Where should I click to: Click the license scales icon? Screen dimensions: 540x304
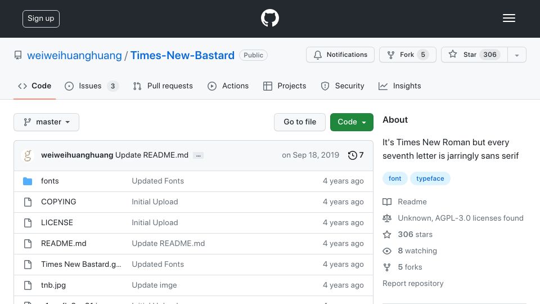point(387,218)
